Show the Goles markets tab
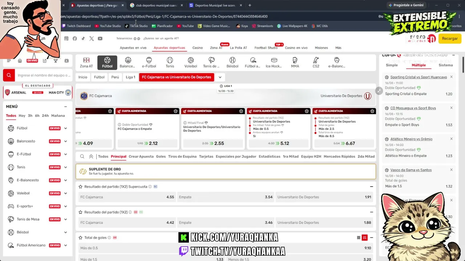This screenshot has width=465, height=261. [161, 157]
